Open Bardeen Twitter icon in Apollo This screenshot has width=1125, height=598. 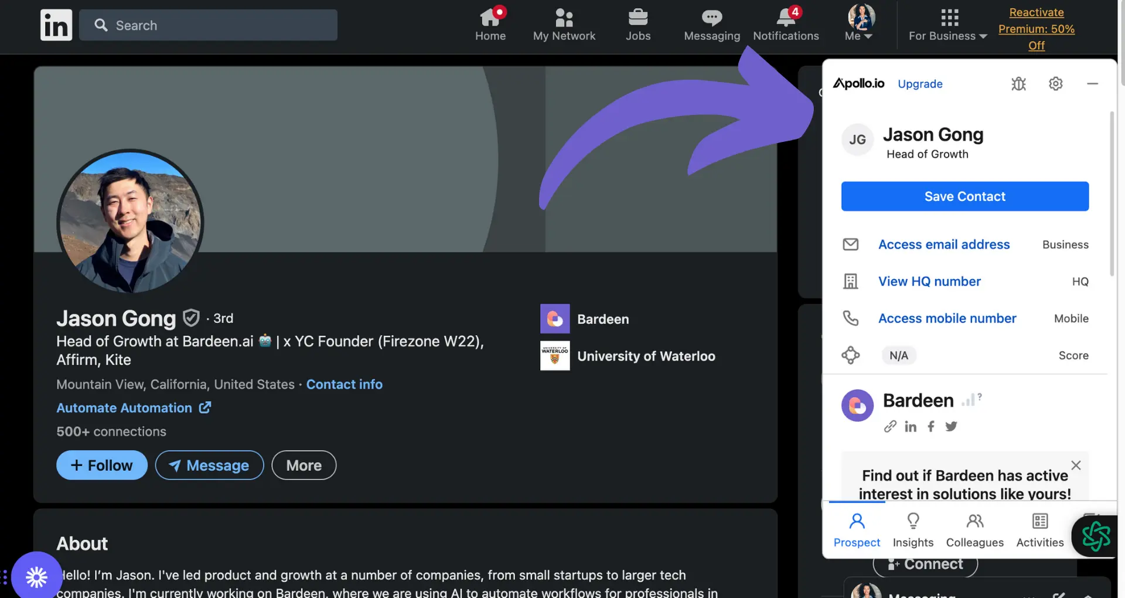point(951,426)
